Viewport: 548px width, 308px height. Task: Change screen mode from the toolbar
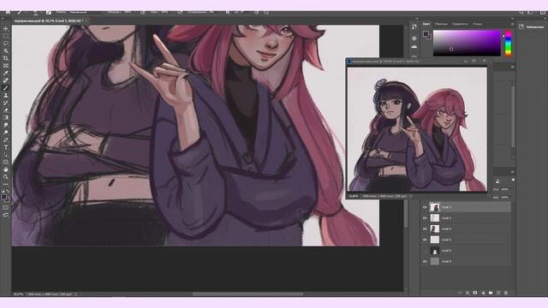[x=6, y=215]
